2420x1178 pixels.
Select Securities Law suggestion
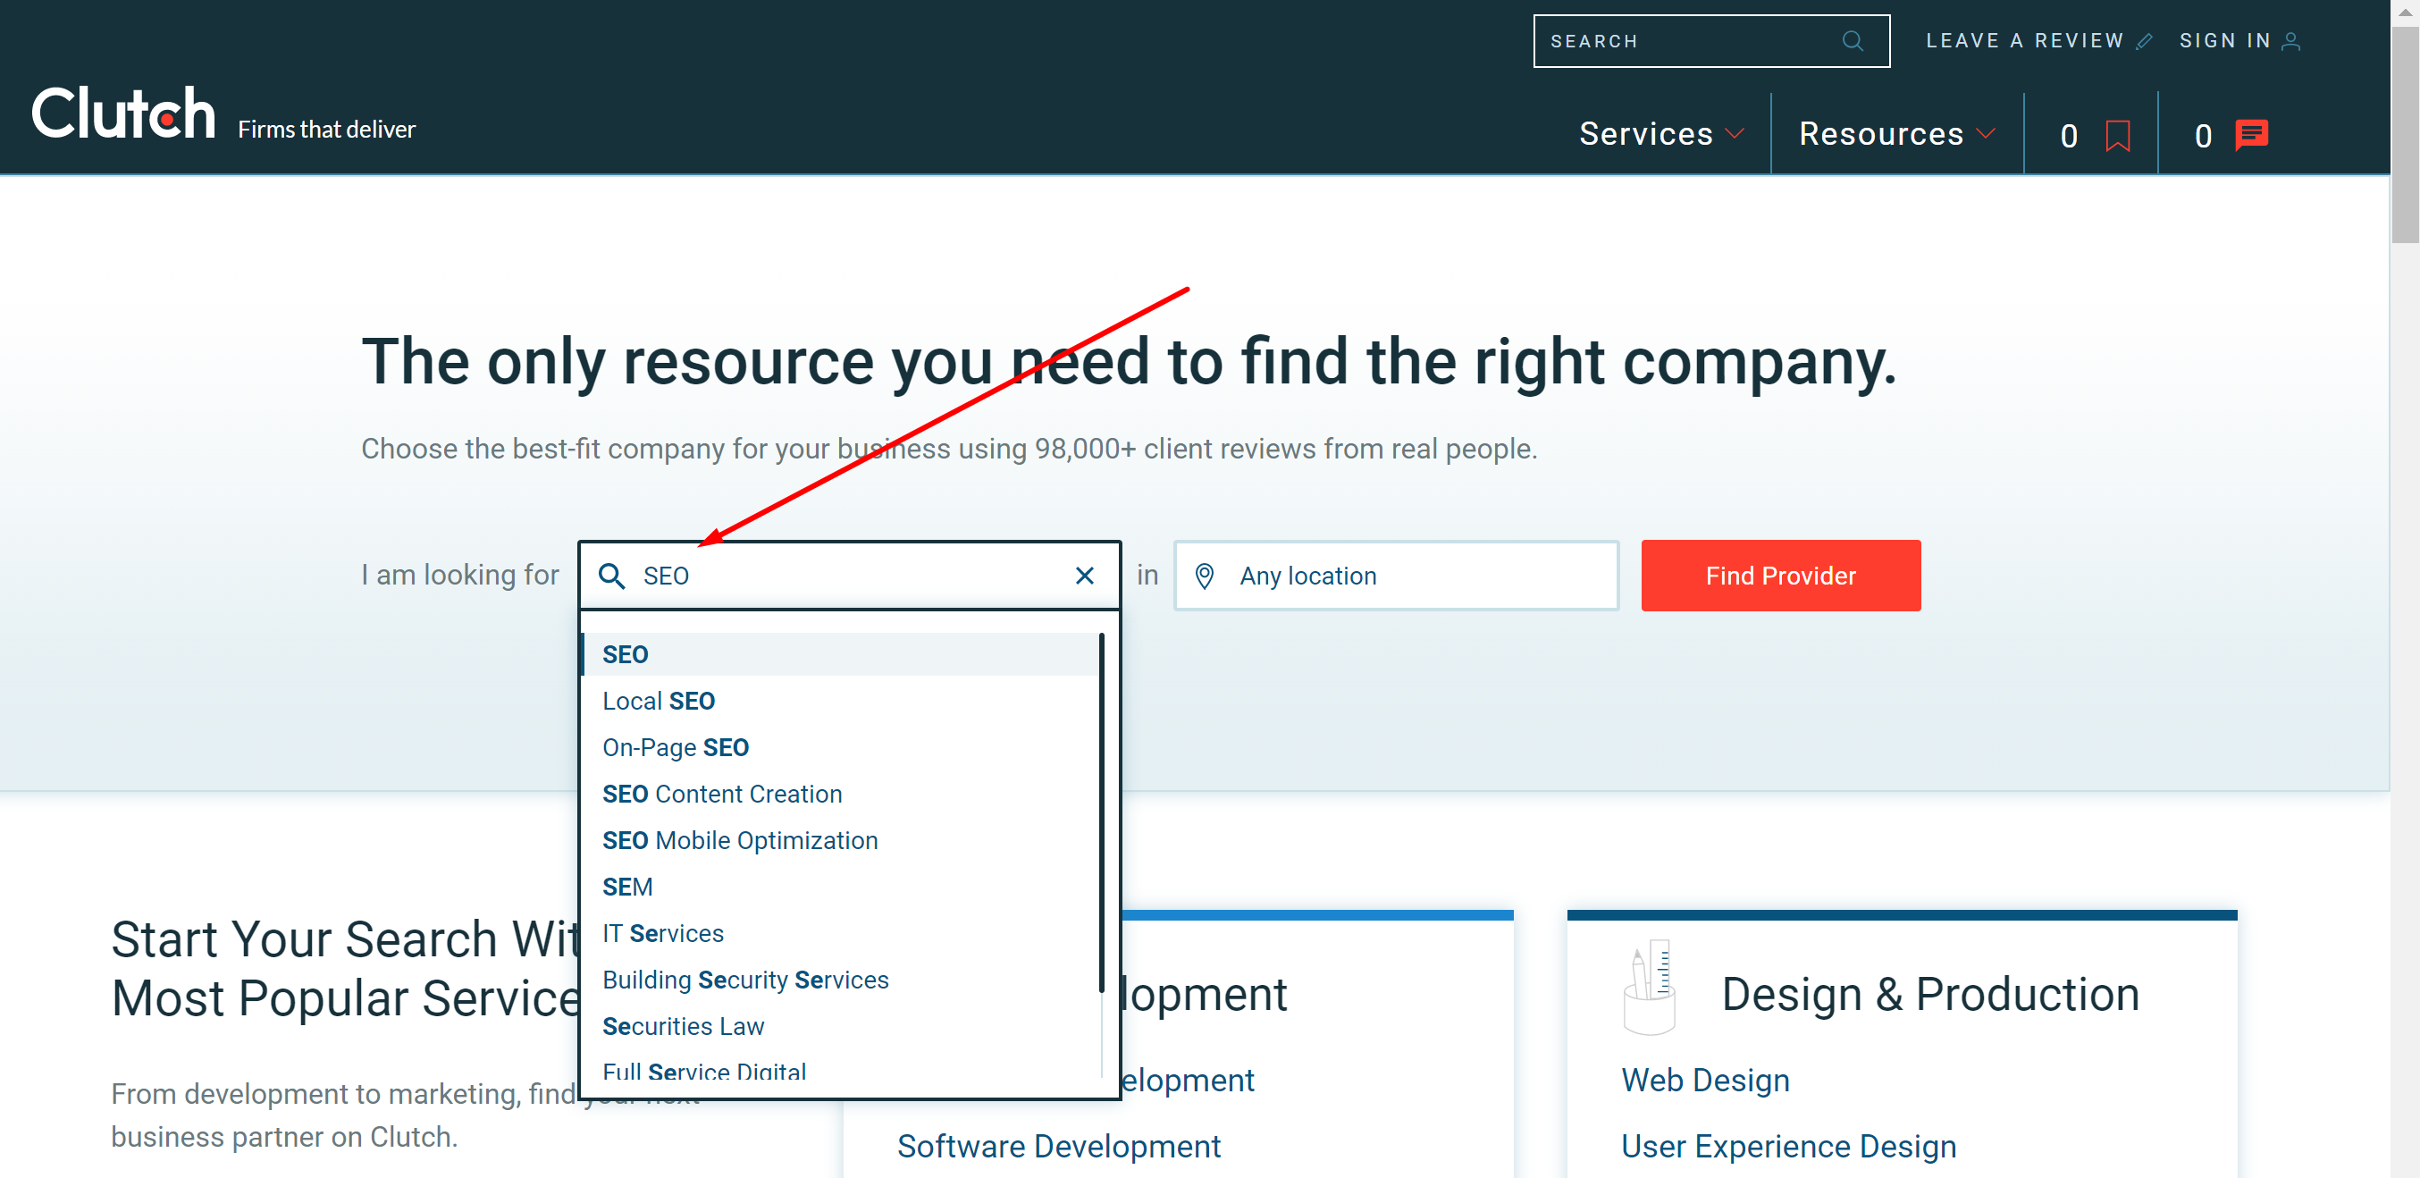pyautogui.click(x=840, y=1027)
